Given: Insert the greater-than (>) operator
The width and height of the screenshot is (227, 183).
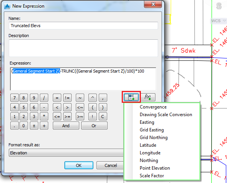Looking at the screenshot, I should [67, 107].
